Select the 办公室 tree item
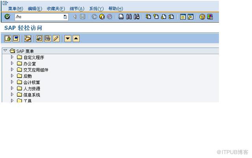 pyautogui.click(x=30, y=64)
